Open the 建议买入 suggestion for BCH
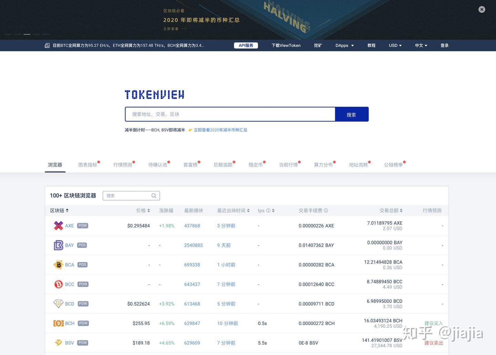496x355 pixels. click(x=433, y=323)
